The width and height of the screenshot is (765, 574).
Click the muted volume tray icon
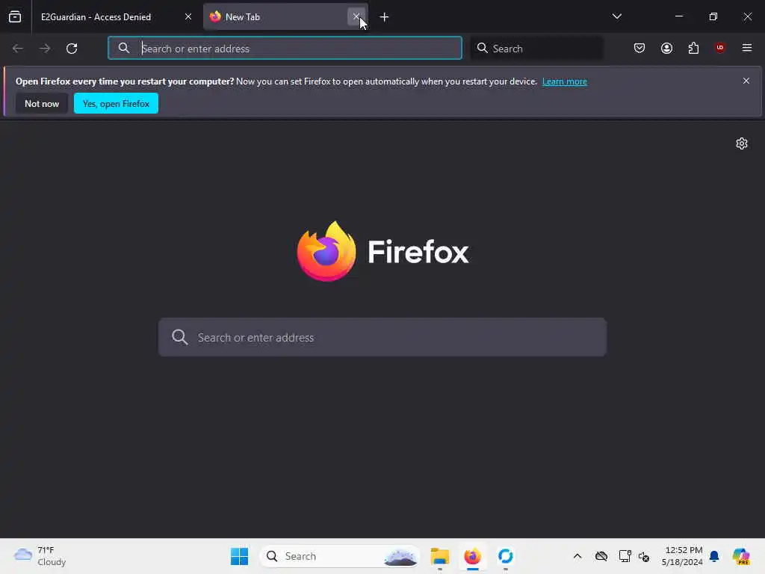[643, 556]
